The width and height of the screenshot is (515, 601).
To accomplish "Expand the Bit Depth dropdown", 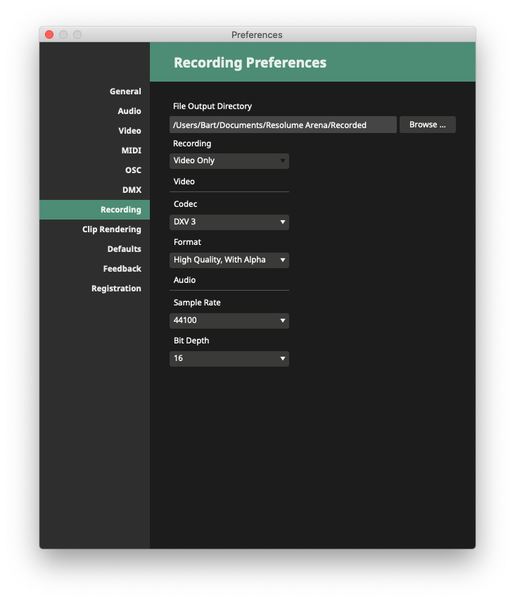I will pos(229,359).
